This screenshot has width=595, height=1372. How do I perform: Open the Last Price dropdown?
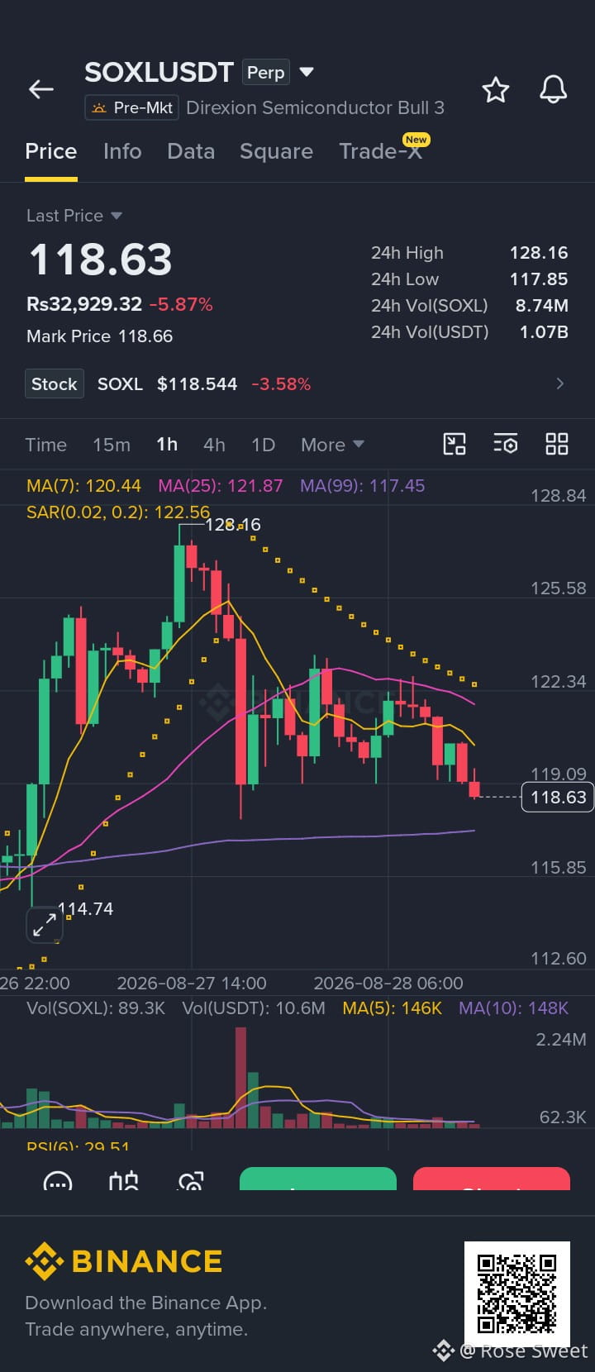click(x=74, y=216)
